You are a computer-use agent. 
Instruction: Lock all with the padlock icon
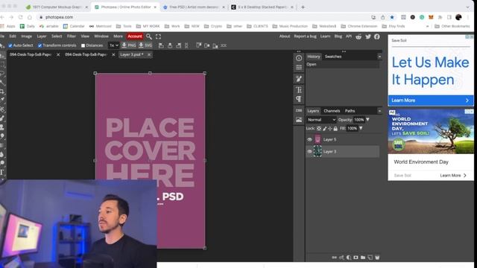tap(335, 129)
